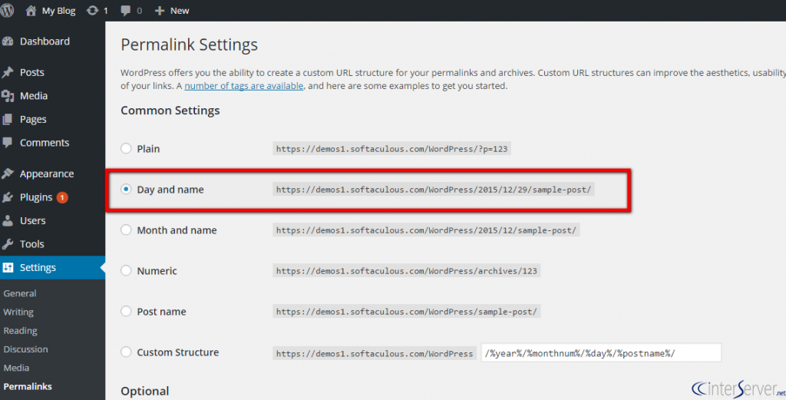Open the General settings submenu

coord(19,293)
